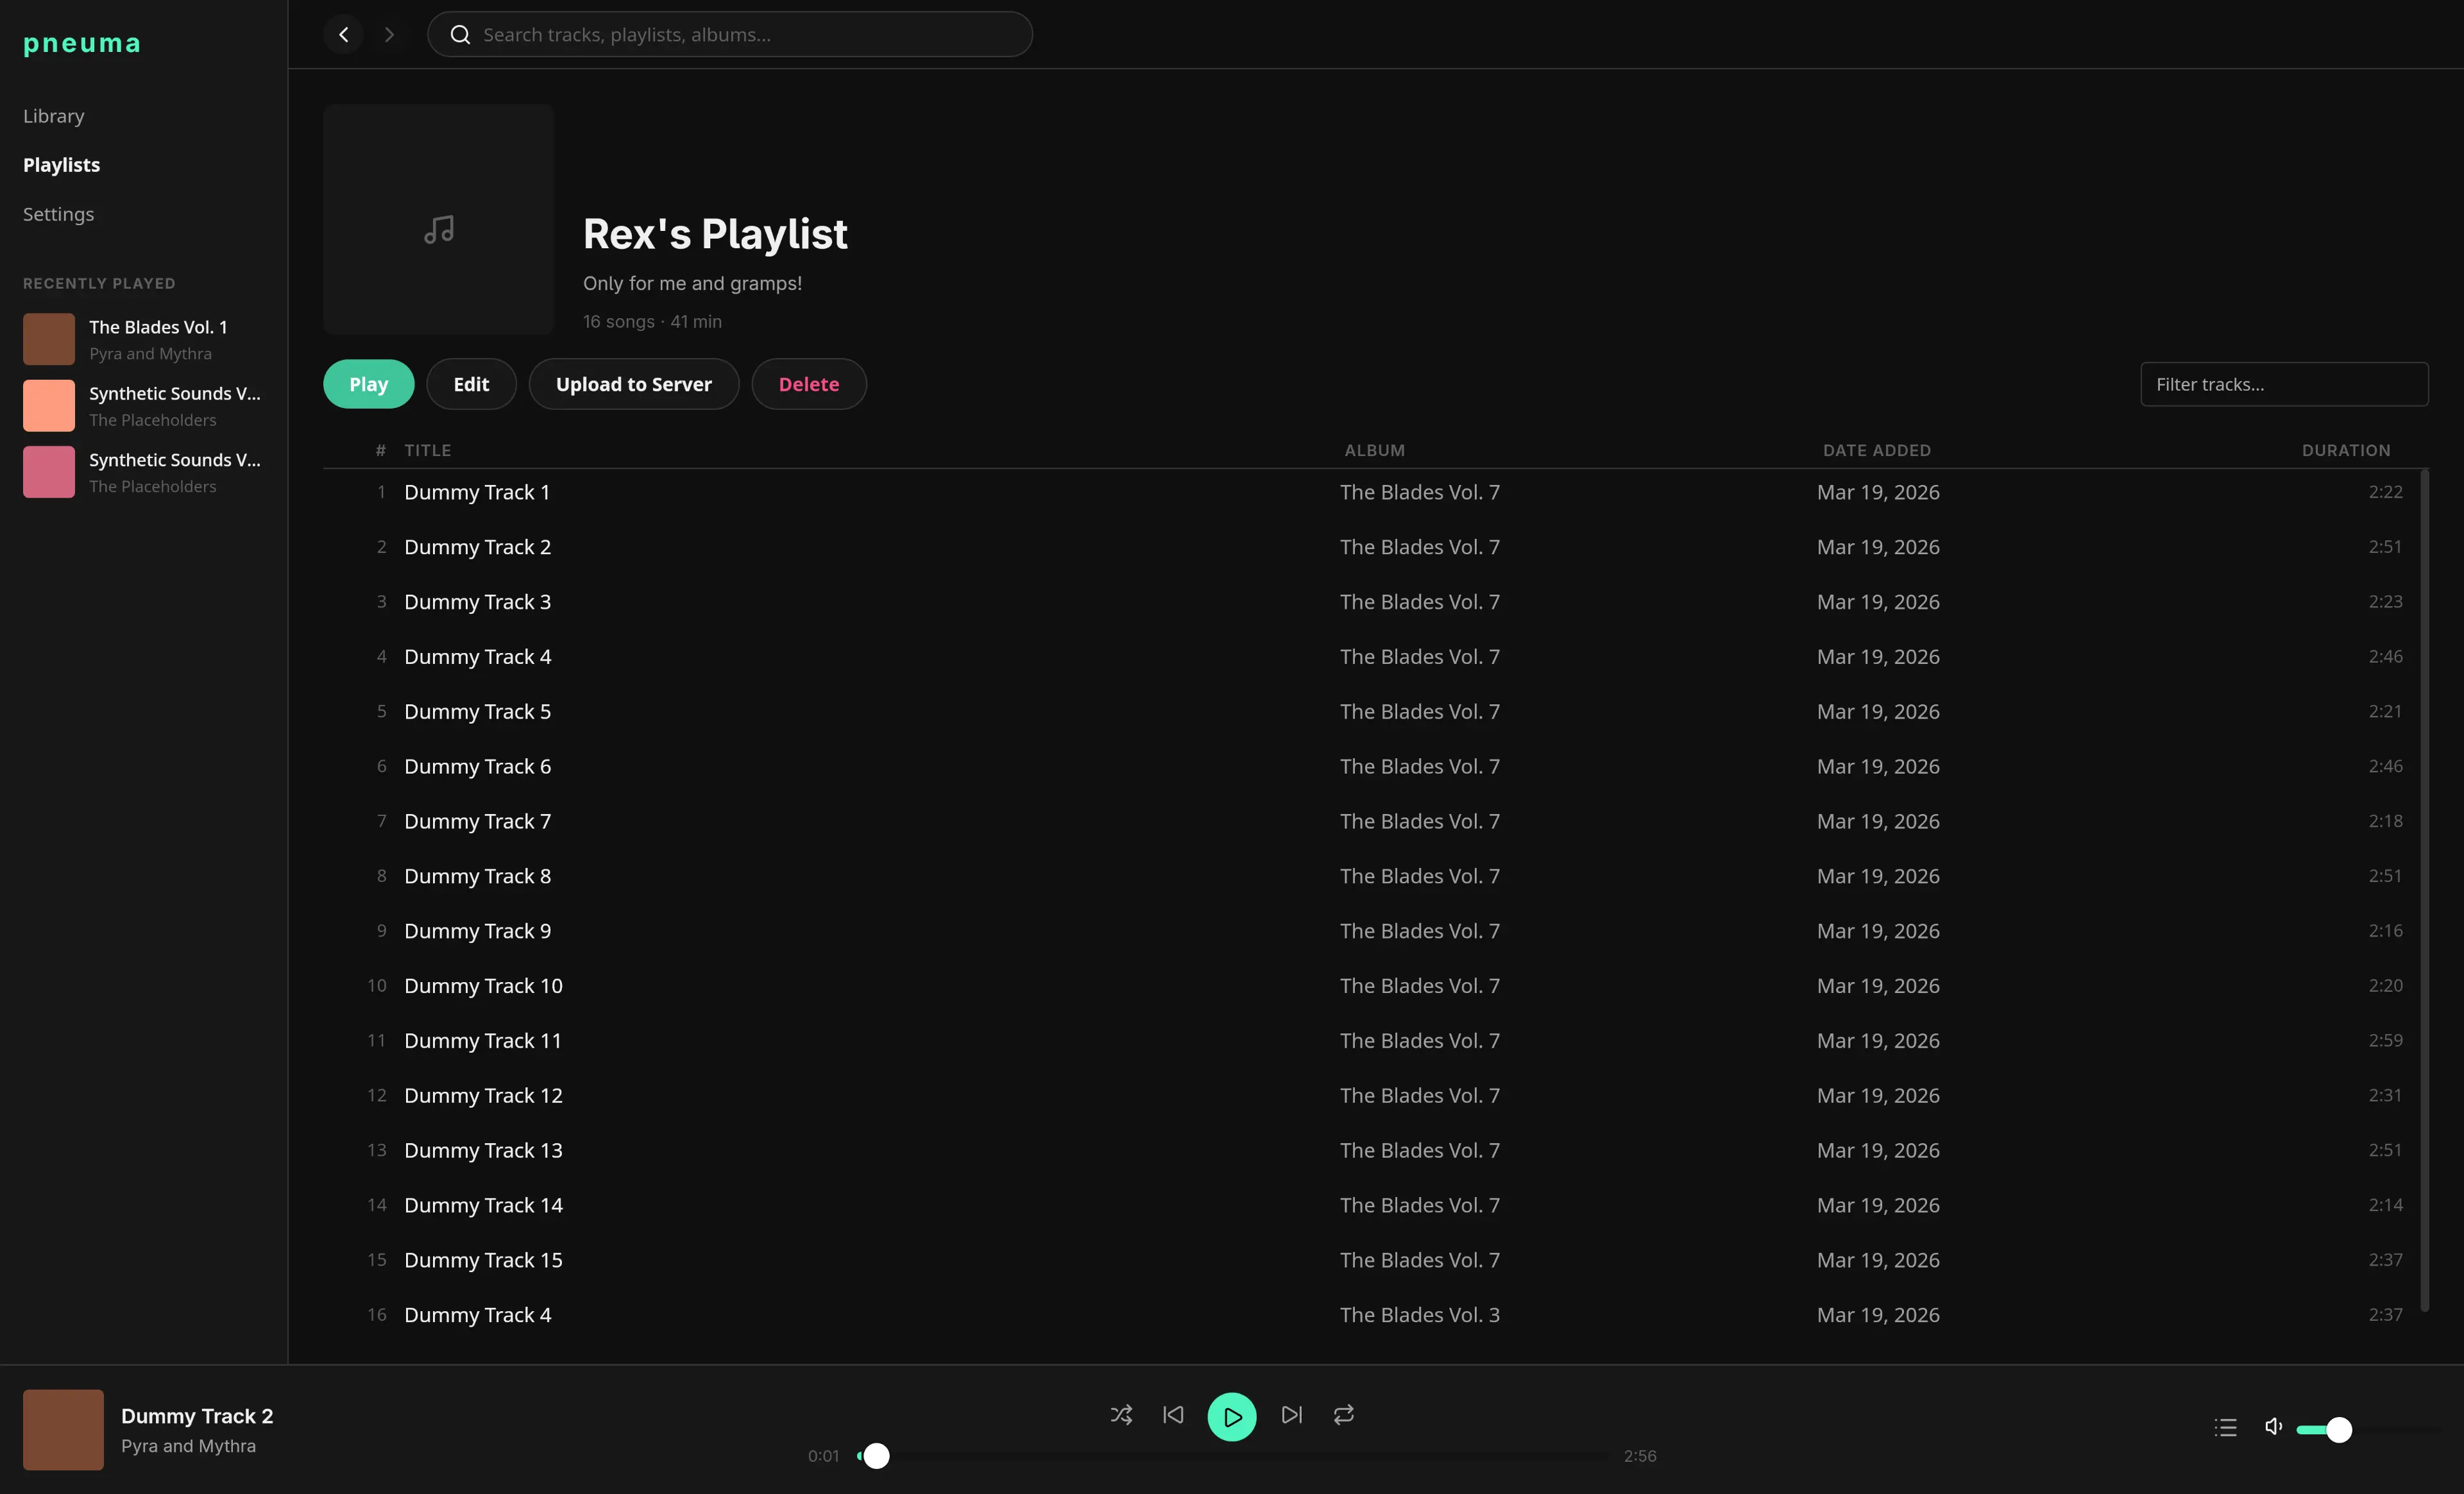Click the Rex's Playlist title
Image resolution: width=2464 pixels, height=1494 pixels.
(x=715, y=234)
